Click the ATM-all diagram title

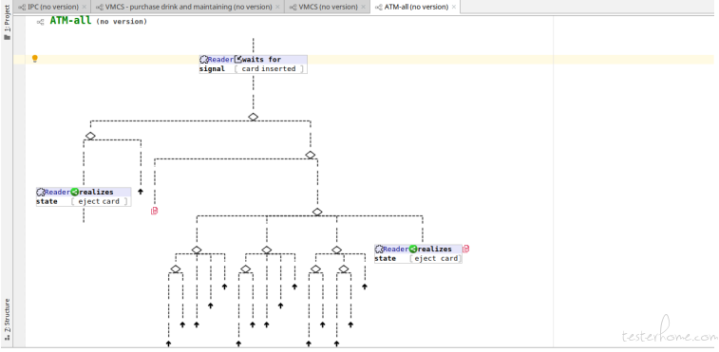click(x=70, y=21)
